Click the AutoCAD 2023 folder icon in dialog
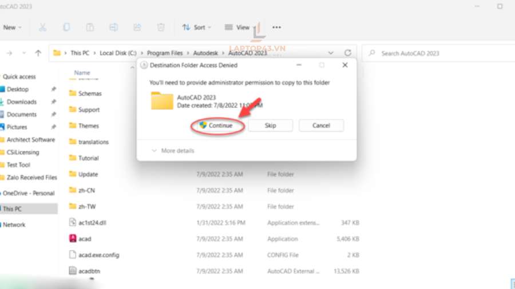Screen dimensions: 515x289 (162, 101)
